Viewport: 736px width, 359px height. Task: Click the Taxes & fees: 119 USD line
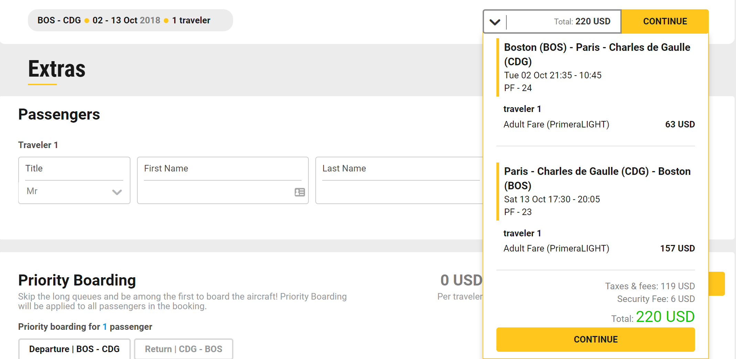coord(650,286)
